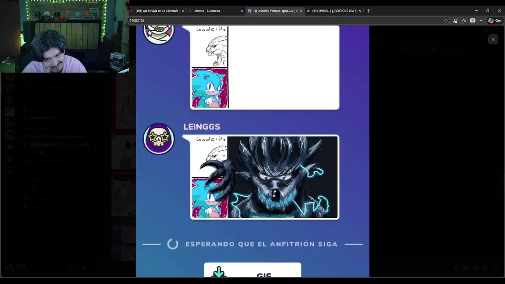This screenshot has width=505, height=284.
Task: Click the green download arrow icon
Action: 219,272
